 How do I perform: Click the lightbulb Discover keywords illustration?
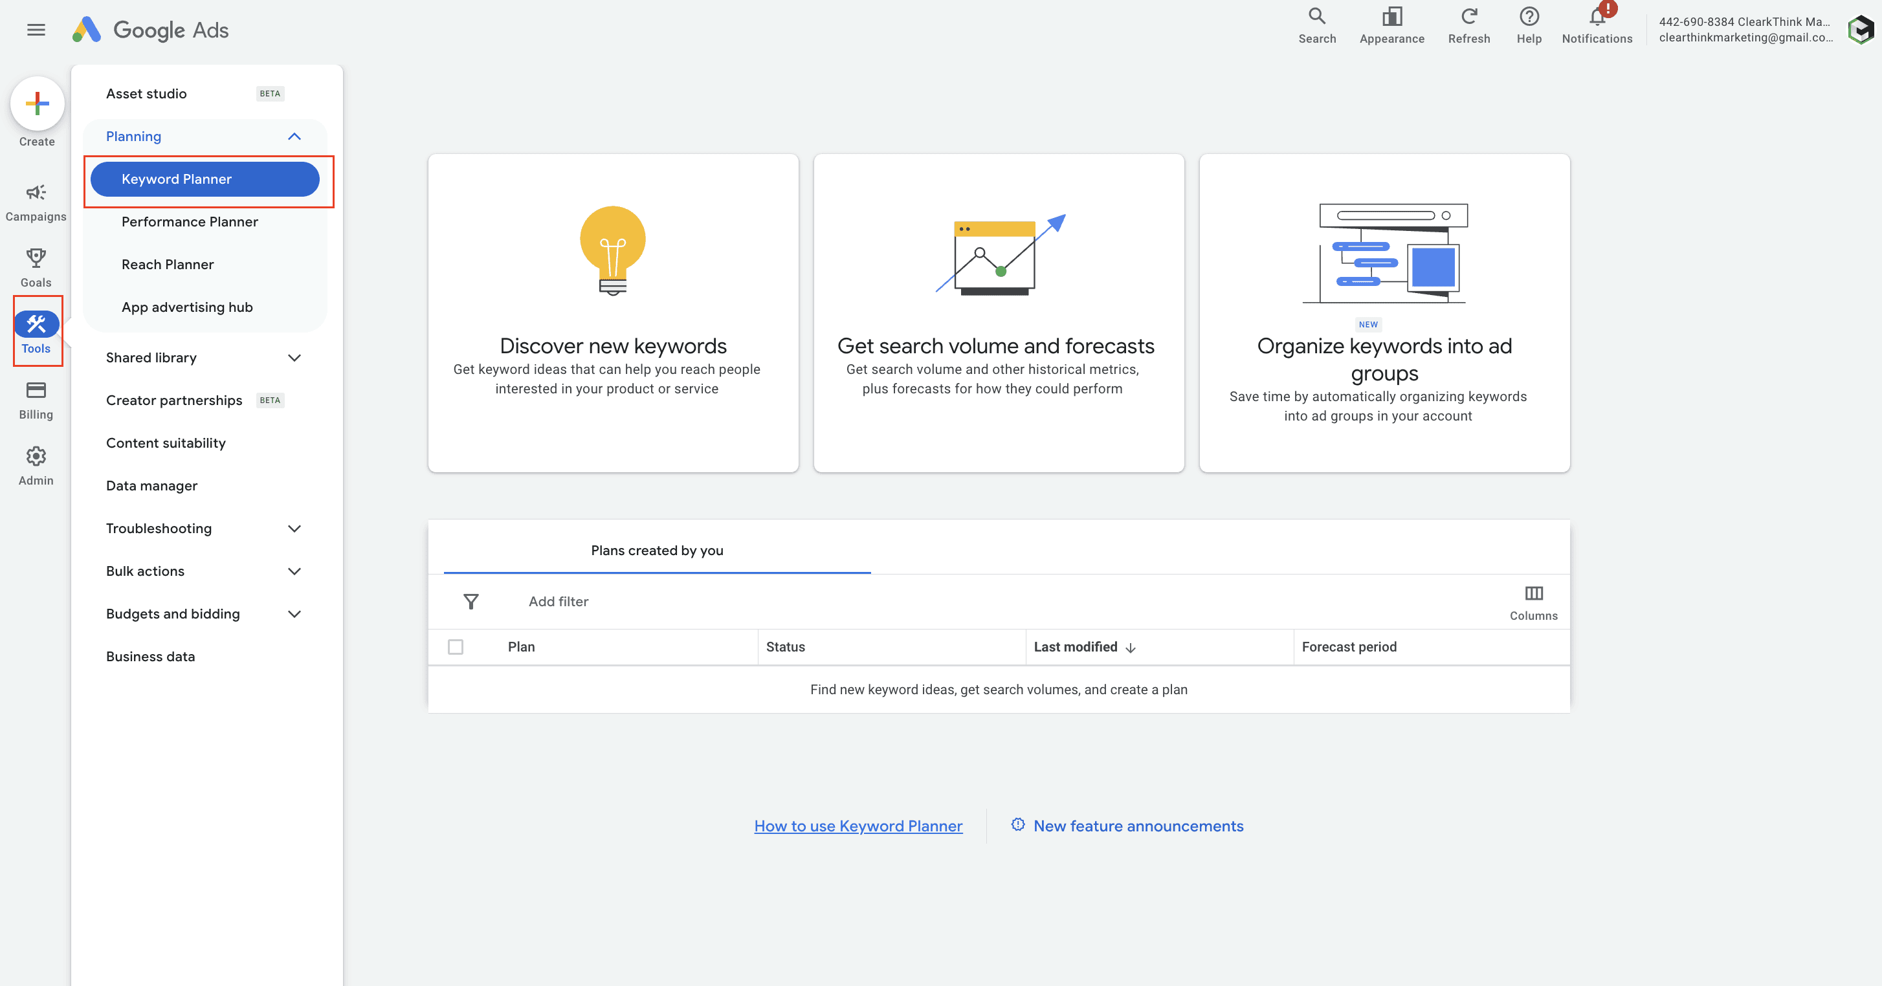(612, 250)
